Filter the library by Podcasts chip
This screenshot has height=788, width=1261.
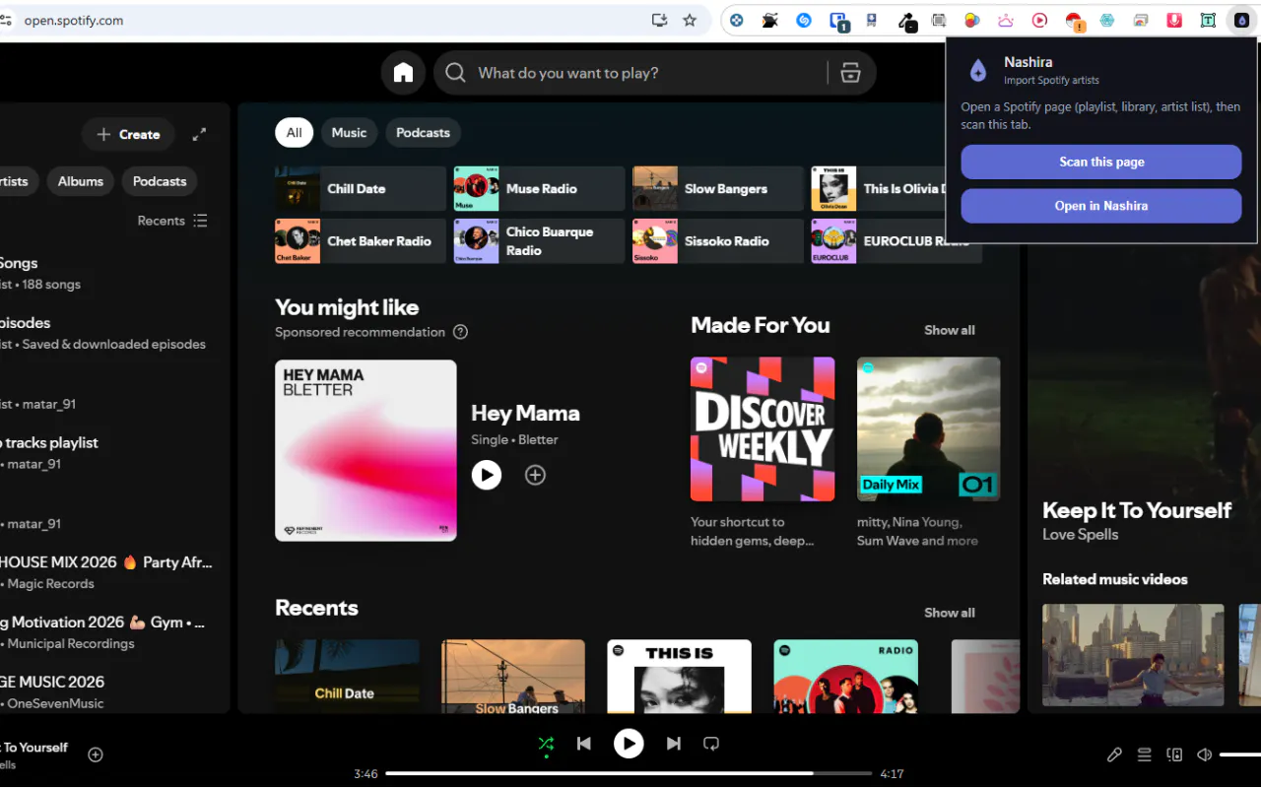pyautogui.click(x=160, y=181)
